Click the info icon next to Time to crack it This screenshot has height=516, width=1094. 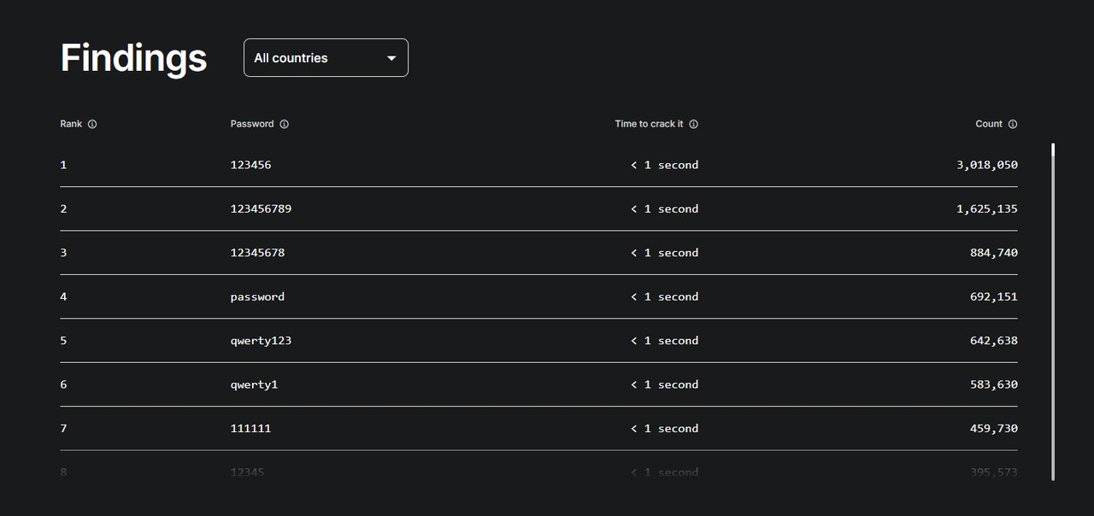point(693,124)
